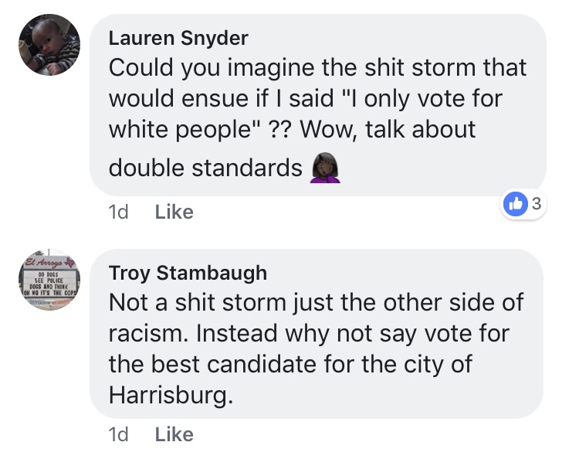Click the blue thumbs-up reaction icon

pyautogui.click(x=513, y=205)
